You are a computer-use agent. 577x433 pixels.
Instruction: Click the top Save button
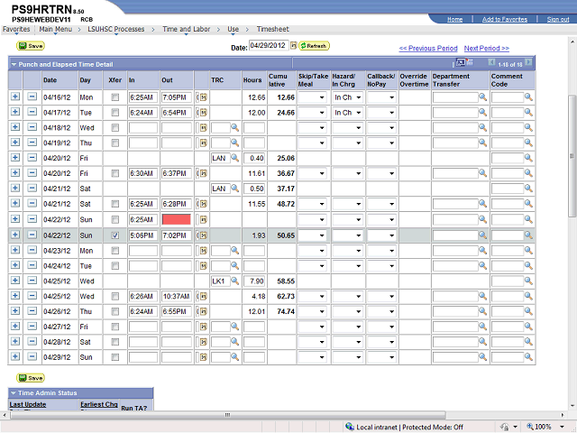pos(31,46)
